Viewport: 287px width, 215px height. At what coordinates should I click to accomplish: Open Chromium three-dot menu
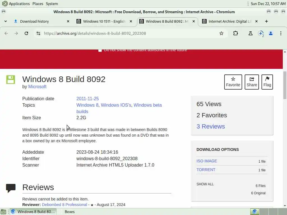[281, 33]
